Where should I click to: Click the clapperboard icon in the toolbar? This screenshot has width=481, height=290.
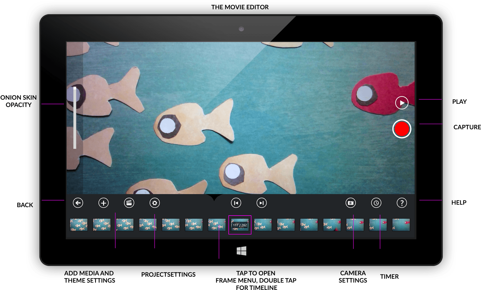coord(129,203)
